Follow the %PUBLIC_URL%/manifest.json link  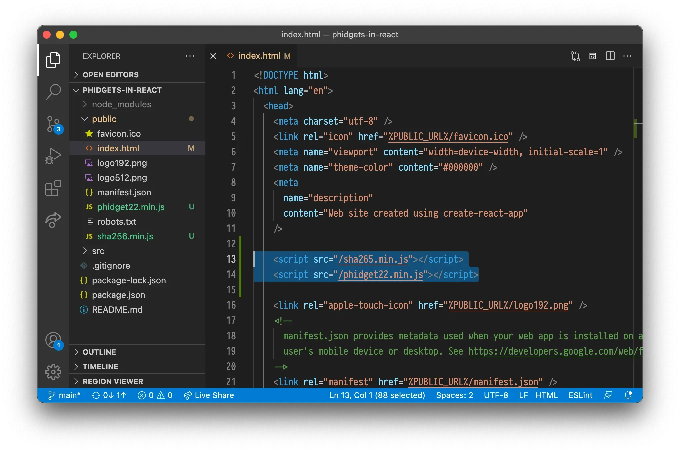[x=473, y=382]
